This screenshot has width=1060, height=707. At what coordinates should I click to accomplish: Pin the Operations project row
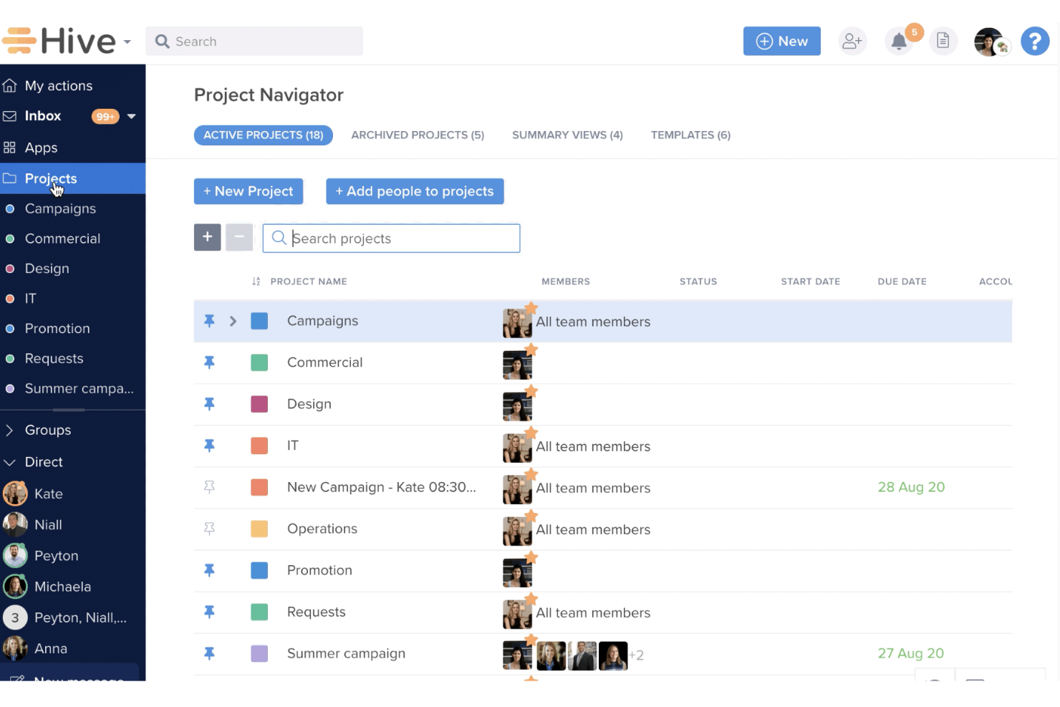(209, 529)
